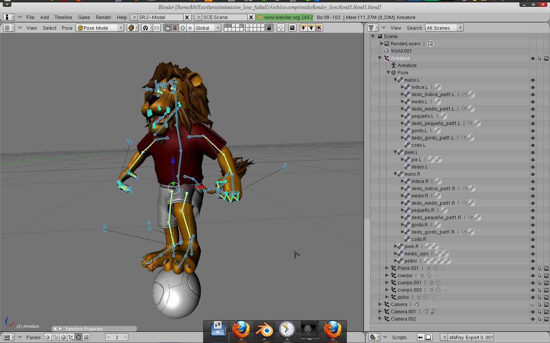The width and height of the screenshot is (550, 343).
Task: Select the medio_ojos bone row
Action: pyautogui.click(x=416, y=254)
